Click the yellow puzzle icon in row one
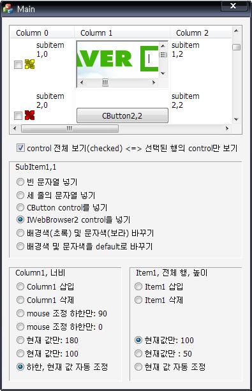Image resolution: width=252 pixels, height=391 pixels. [30, 64]
